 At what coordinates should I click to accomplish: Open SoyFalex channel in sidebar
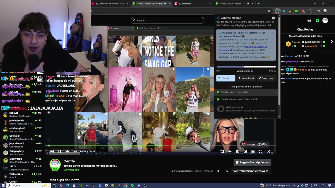pyautogui.click(x=22, y=137)
